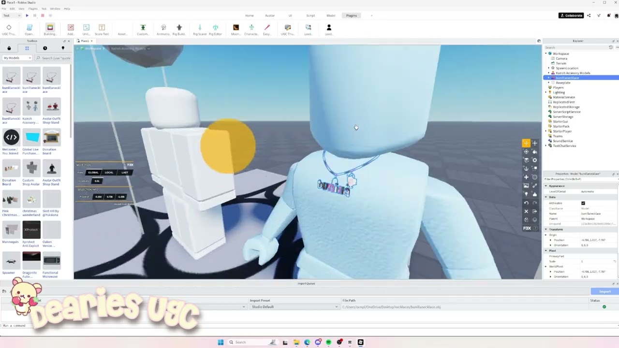Open the plugin labeled Open with document icon

point(29,29)
